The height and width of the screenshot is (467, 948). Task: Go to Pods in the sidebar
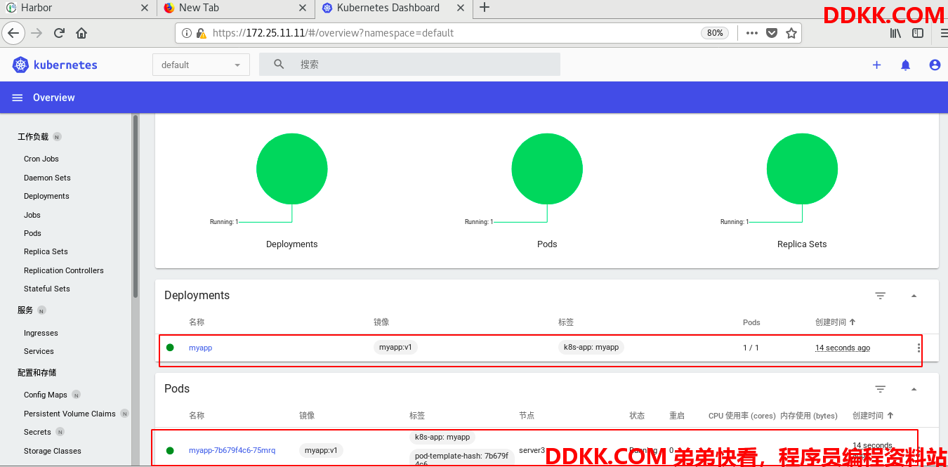(x=32, y=233)
